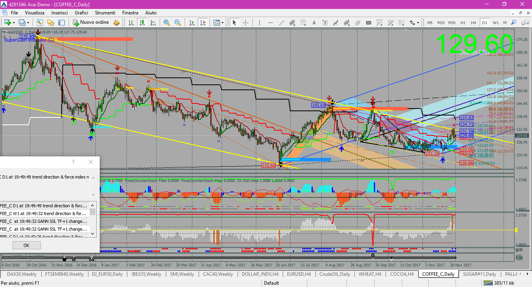The height and width of the screenshot is (287, 532).
Task: Open the Finestra menu
Action: pyautogui.click(x=130, y=13)
